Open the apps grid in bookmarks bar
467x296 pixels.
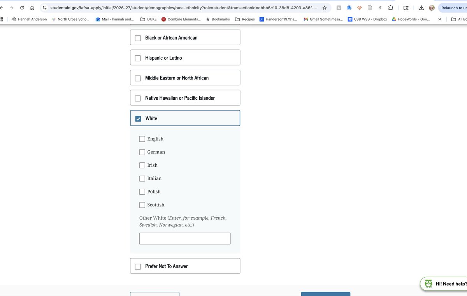(2, 19)
